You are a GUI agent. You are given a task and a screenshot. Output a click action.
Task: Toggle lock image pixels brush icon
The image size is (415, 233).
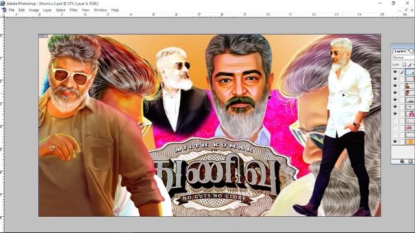[x=410, y=65]
